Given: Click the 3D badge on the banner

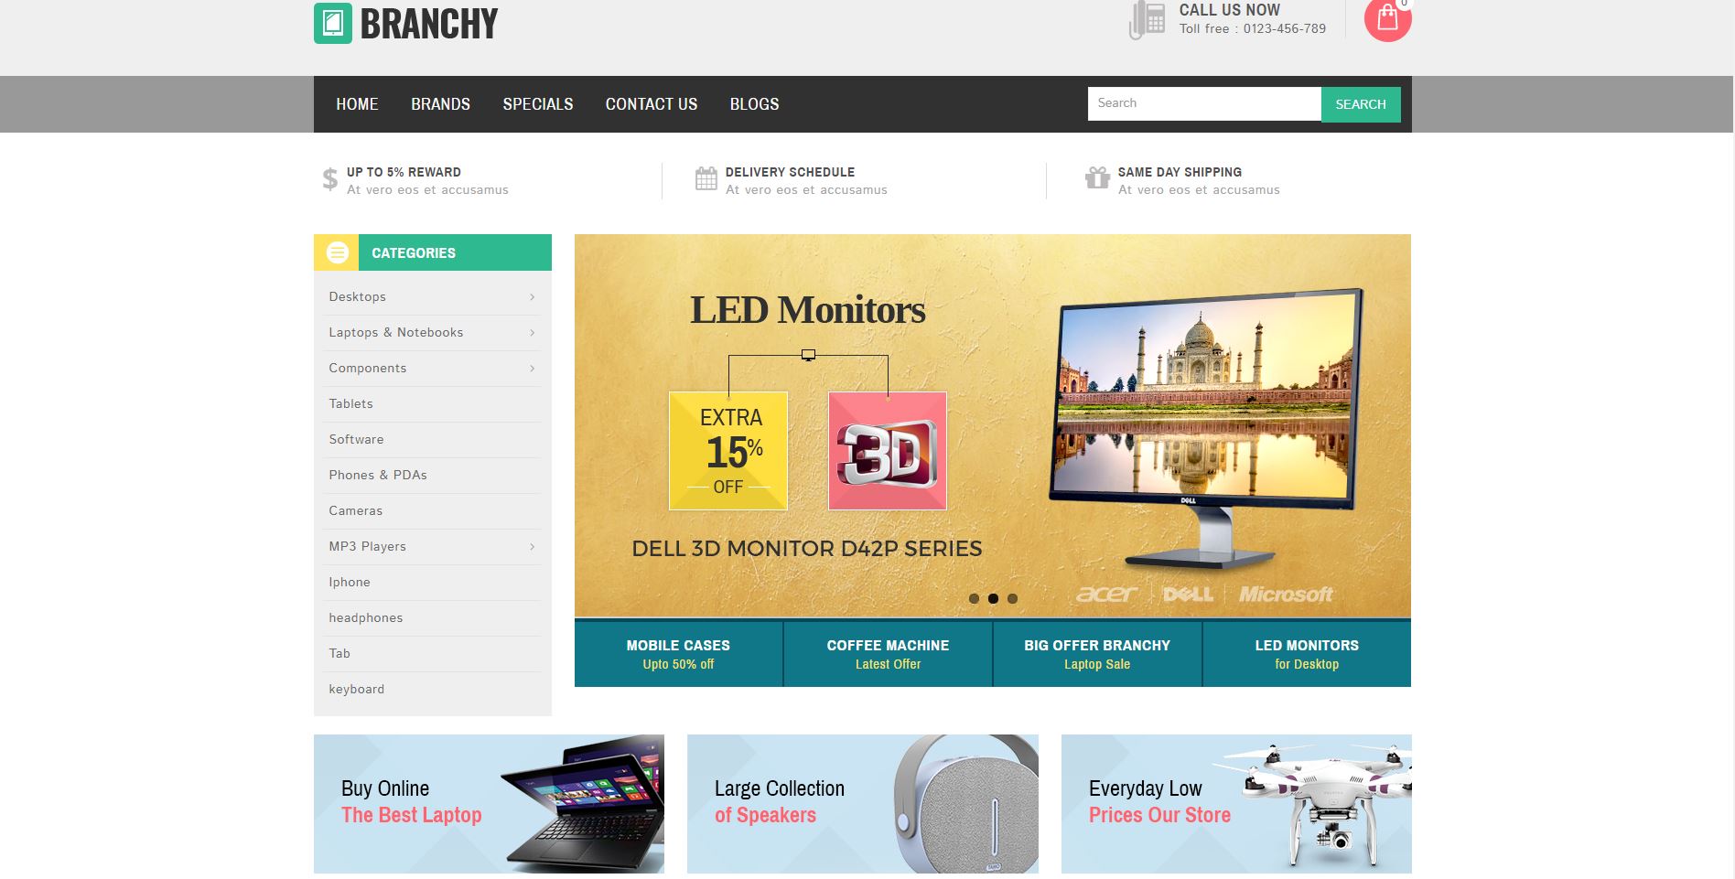Looking at the screenshot, I should click(887, 451).
